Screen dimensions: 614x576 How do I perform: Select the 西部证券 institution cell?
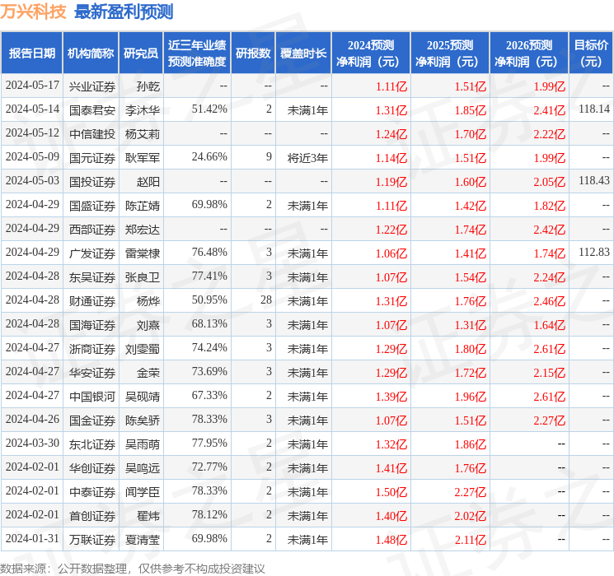pos(92,230)
